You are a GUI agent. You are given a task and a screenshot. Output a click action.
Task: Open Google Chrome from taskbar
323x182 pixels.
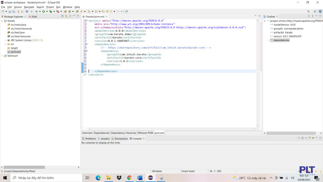pos(129,178)
